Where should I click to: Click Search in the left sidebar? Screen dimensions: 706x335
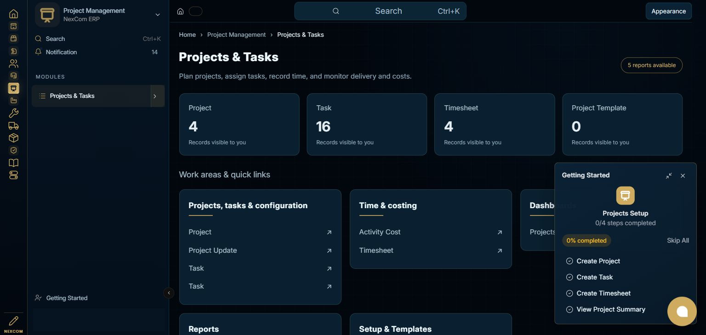(98, 39)
